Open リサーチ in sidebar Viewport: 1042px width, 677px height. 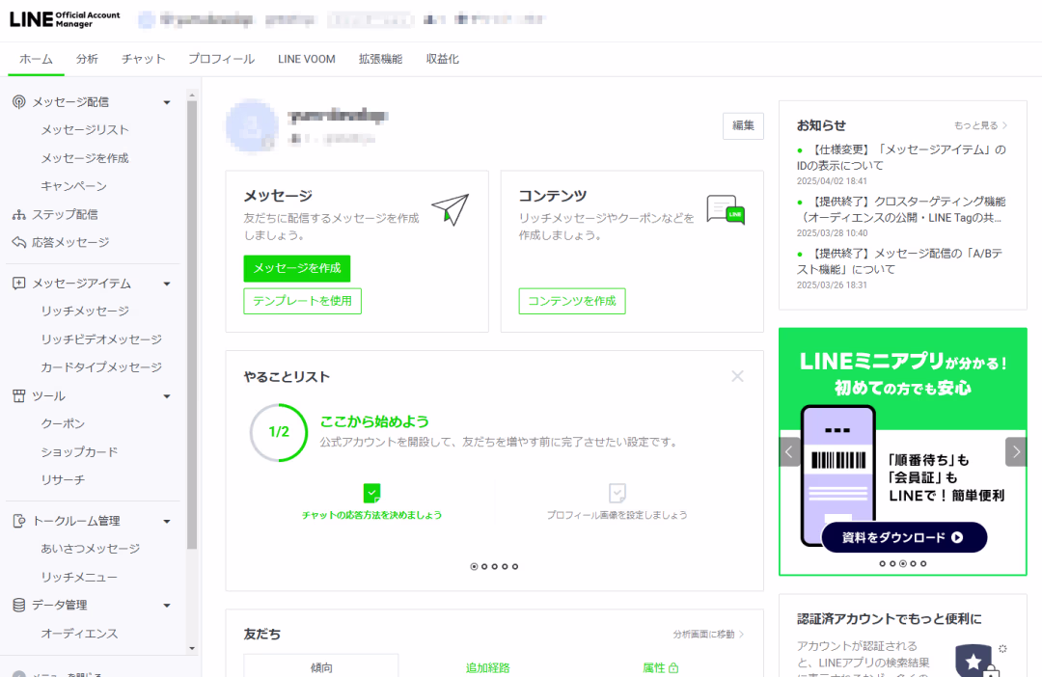(x=63, y=479)
